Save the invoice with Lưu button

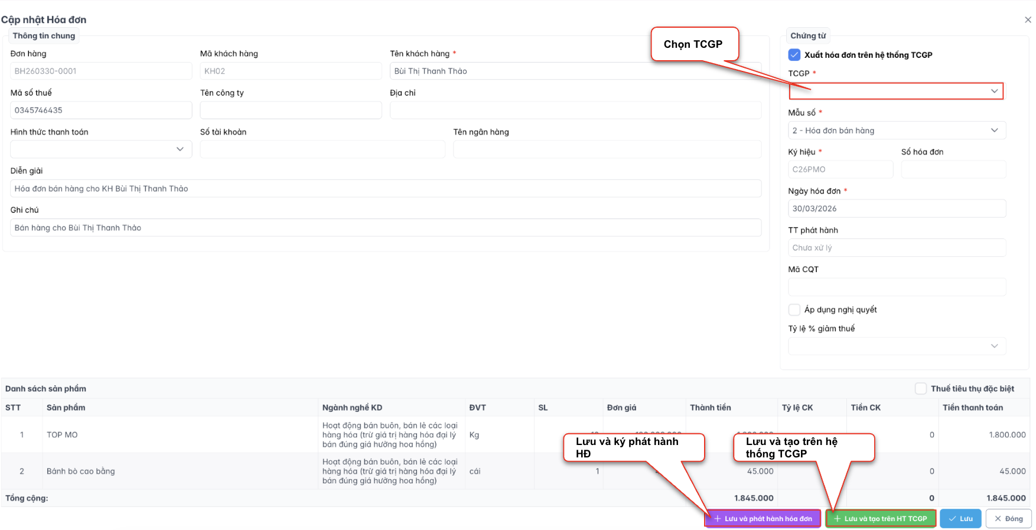coord(960,519)
